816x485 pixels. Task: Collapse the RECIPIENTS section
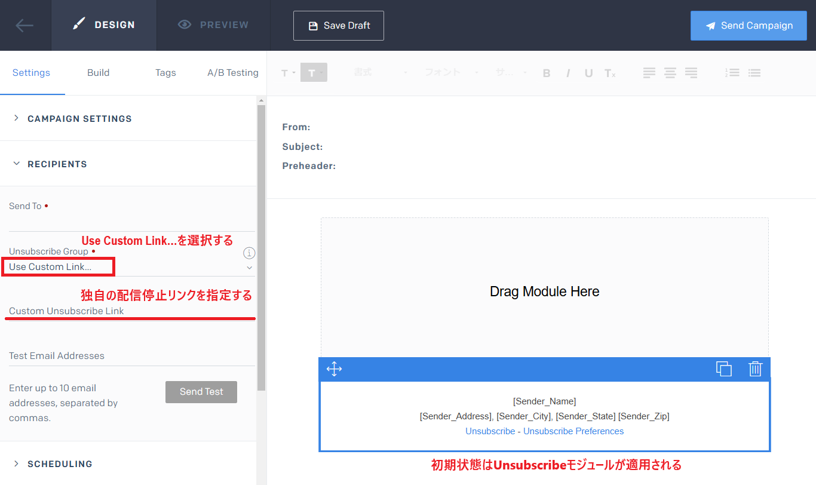click(x=128, y=164)
